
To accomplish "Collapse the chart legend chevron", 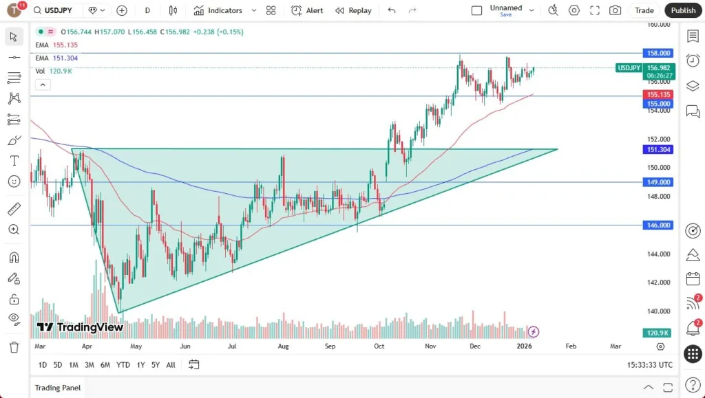I will [x=43, y=84].
